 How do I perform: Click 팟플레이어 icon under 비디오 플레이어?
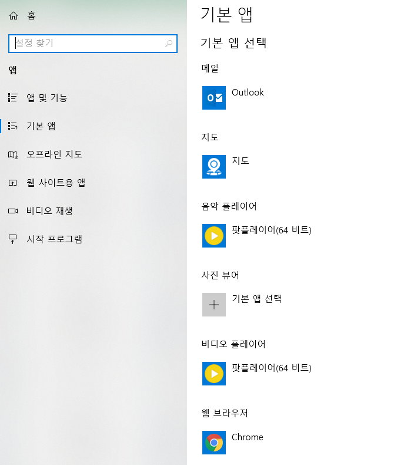pyautogui.click(x=214, y=374)
